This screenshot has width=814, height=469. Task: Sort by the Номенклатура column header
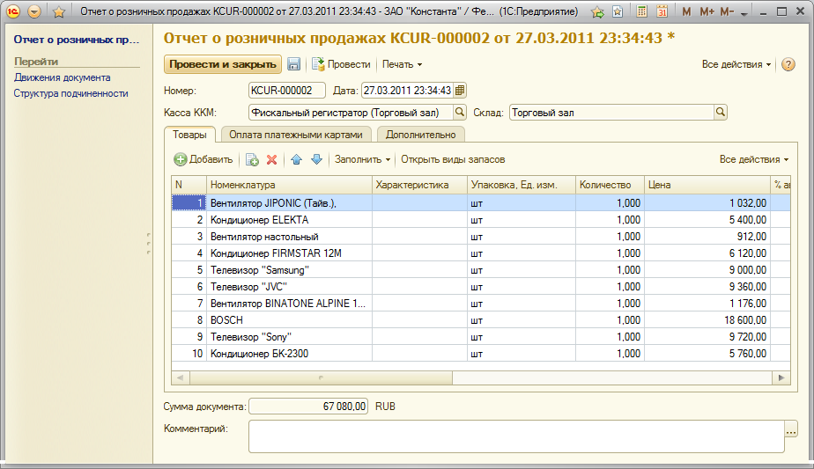289,185
